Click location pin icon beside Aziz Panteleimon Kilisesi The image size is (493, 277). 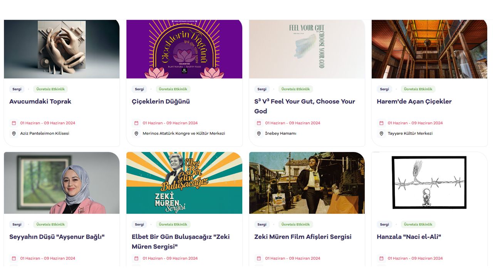click(14, 133)
